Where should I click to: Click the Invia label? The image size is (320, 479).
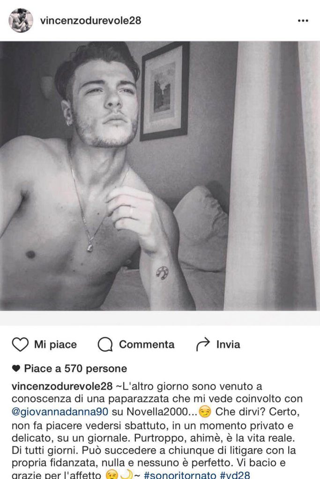point(228,345)
